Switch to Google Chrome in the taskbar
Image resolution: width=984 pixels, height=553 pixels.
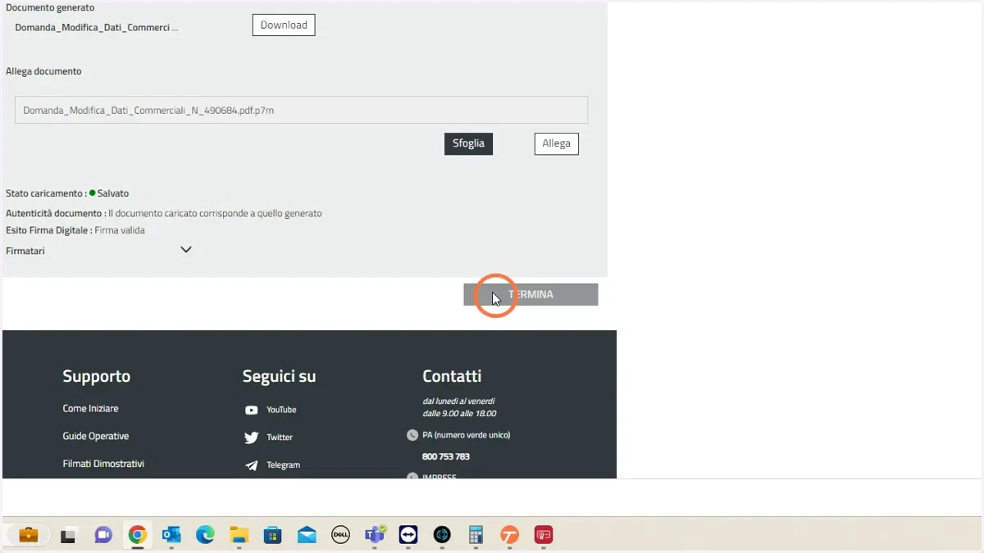137,535
